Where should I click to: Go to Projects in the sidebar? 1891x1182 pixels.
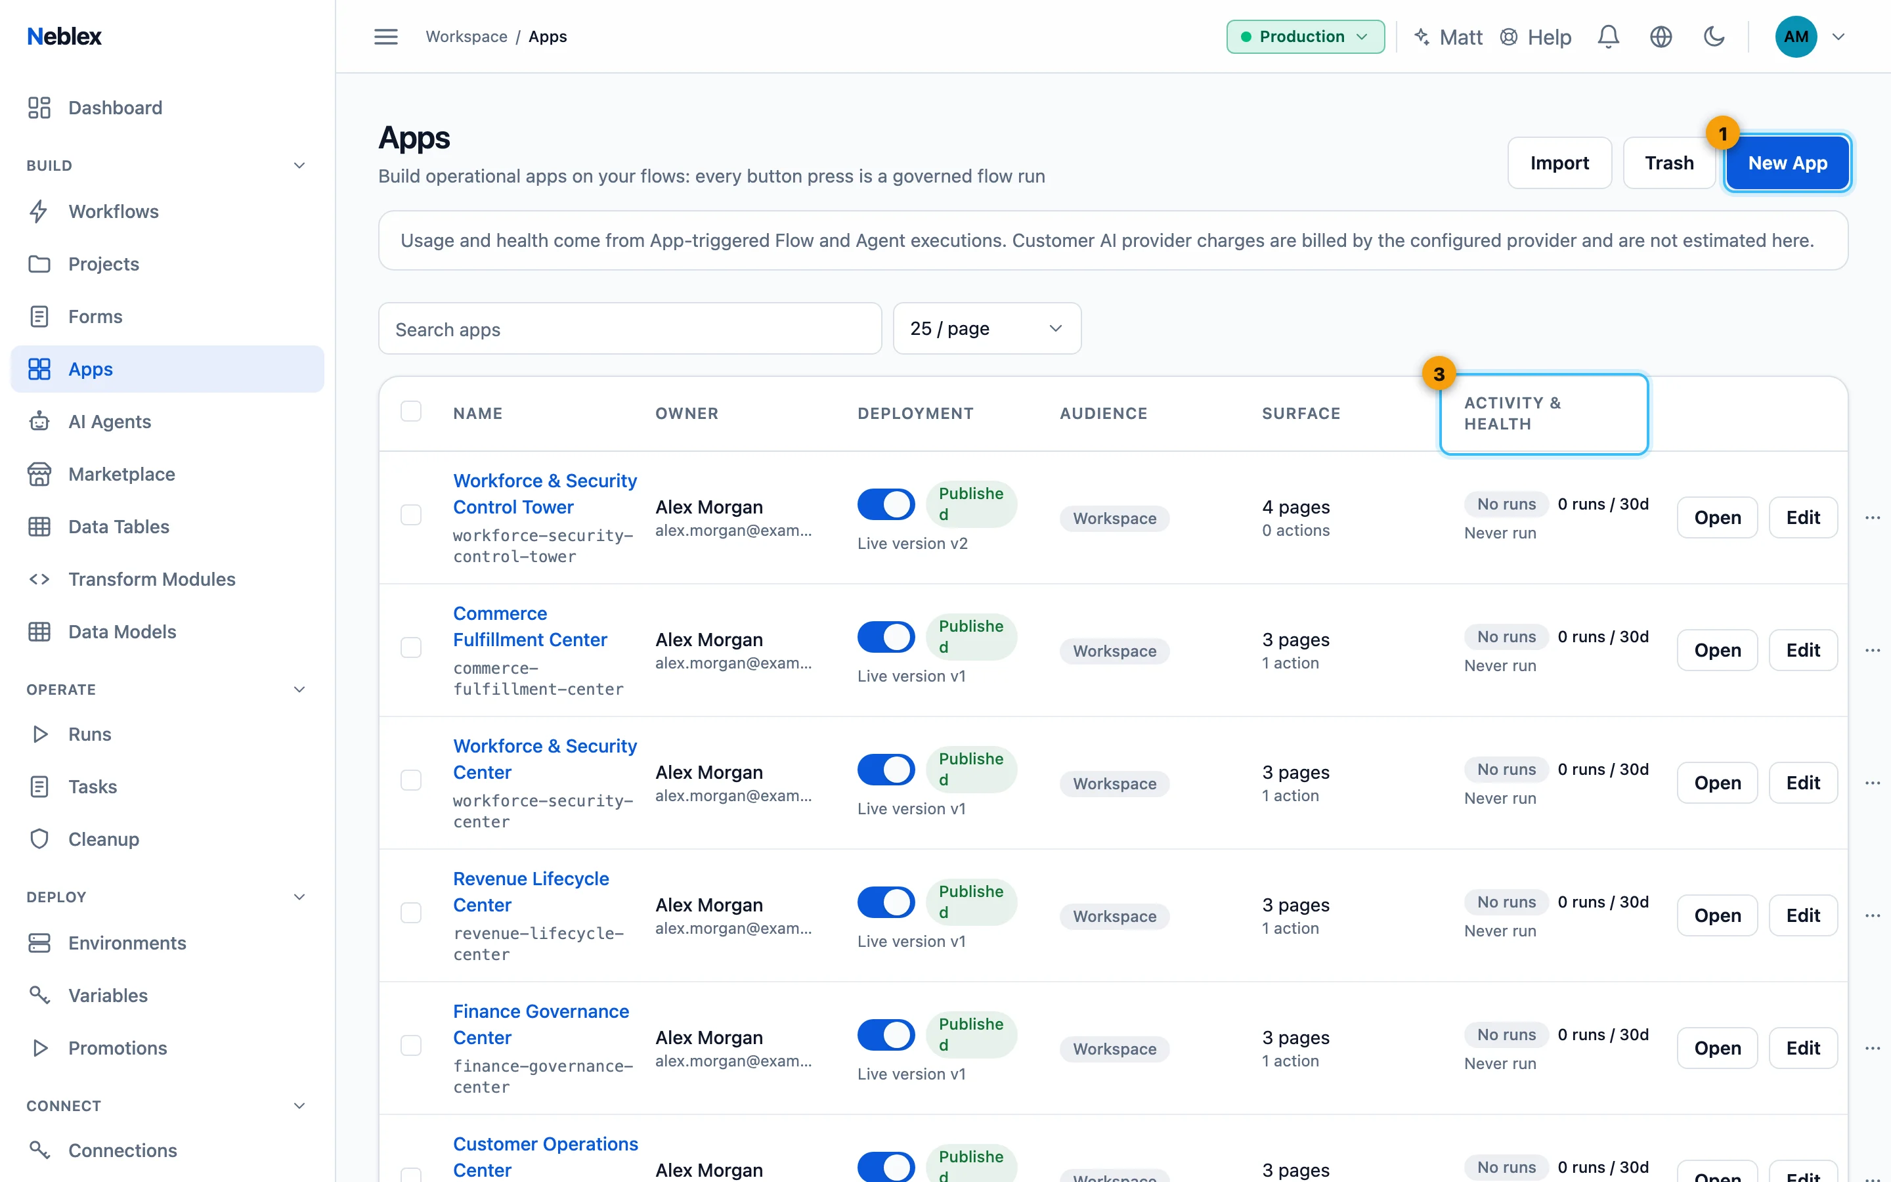[167, 264]
